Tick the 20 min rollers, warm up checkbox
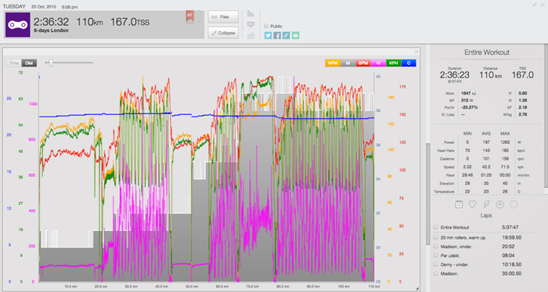Screen dimensions: 548x292 [x=435, y=237]
